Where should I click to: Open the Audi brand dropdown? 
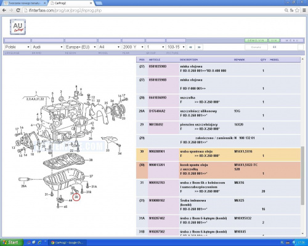pos(47,47)
